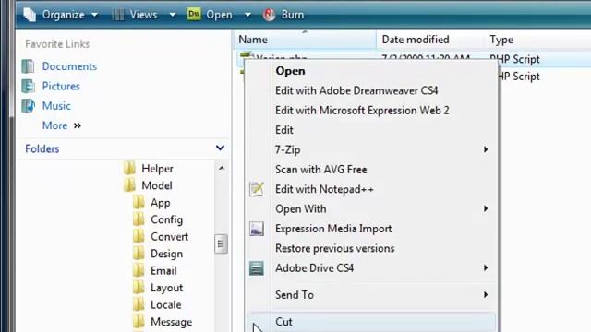Screen dimensions: 591x332
Task: Open the Music favorite link
Action: click(56, 106)
